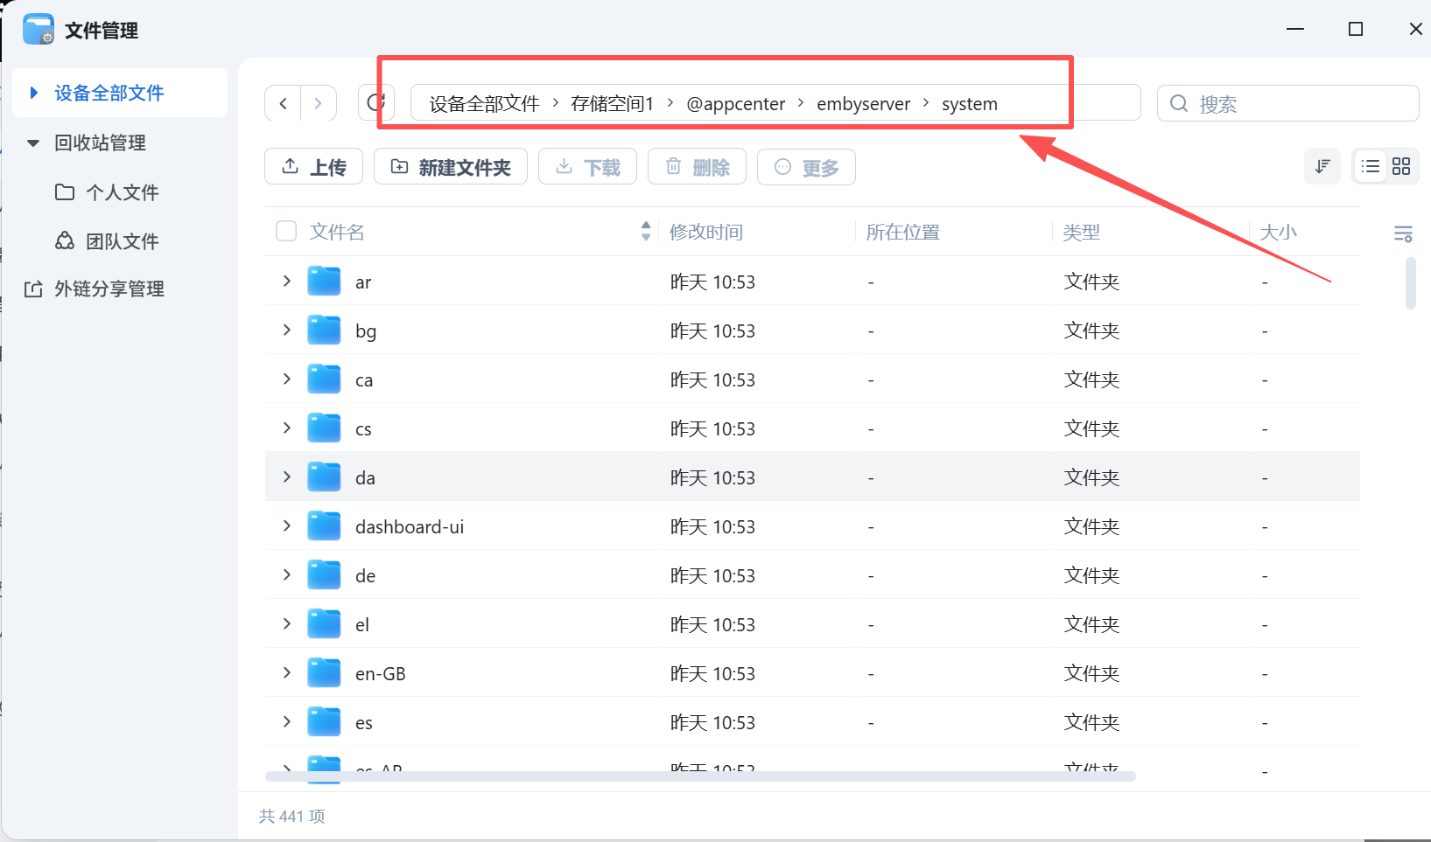This screenshot has width=1431, height=842.
Task: Open the sort order menu icon
Action: coord(1322,166)
